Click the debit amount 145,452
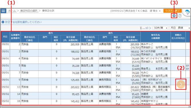 click(x=75, y=101)
